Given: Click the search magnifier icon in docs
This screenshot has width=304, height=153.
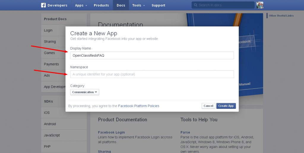Looking at the screenshot, I should 195,5.
